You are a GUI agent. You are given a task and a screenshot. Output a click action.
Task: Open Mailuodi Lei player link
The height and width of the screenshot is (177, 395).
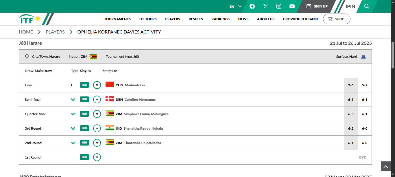tap(135, 85)
